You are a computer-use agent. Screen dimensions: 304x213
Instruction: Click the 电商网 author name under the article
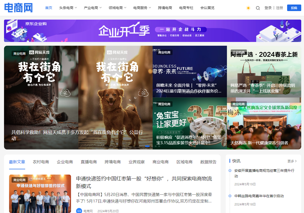click(x=88, y=211)
